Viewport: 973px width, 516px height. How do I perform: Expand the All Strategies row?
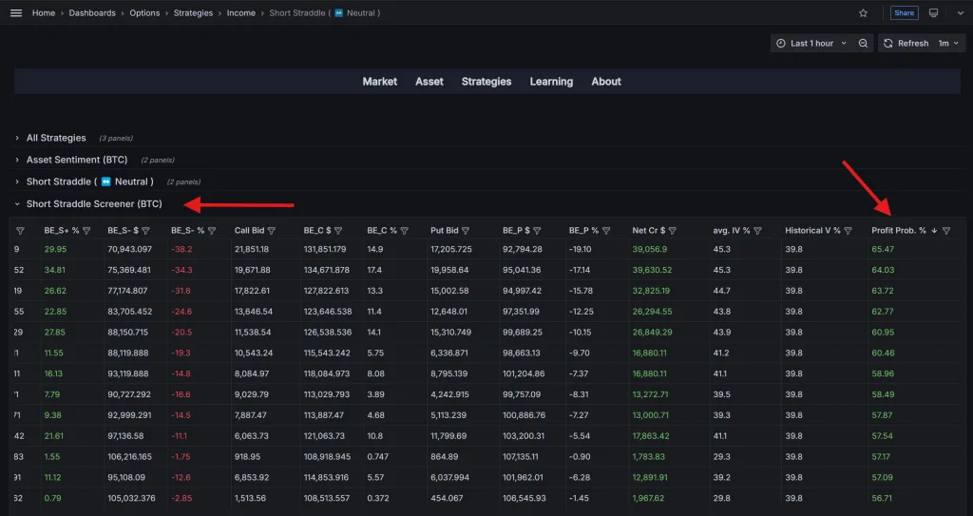(x=56, y=138)
